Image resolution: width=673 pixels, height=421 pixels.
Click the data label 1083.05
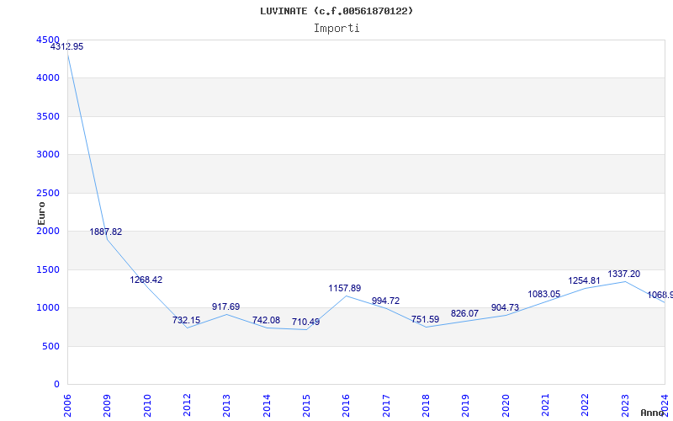point(543,294)
